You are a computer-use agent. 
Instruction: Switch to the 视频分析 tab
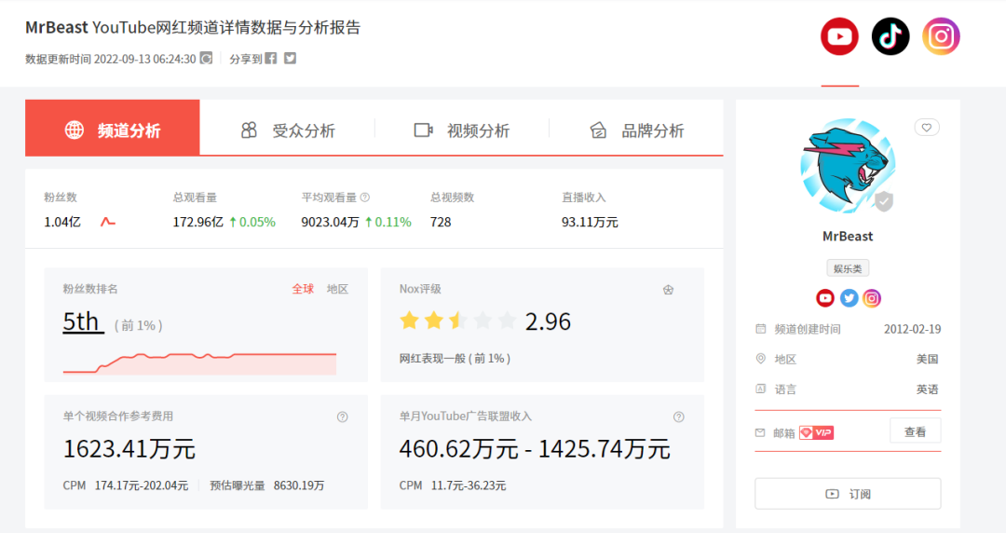coord(462,130)
